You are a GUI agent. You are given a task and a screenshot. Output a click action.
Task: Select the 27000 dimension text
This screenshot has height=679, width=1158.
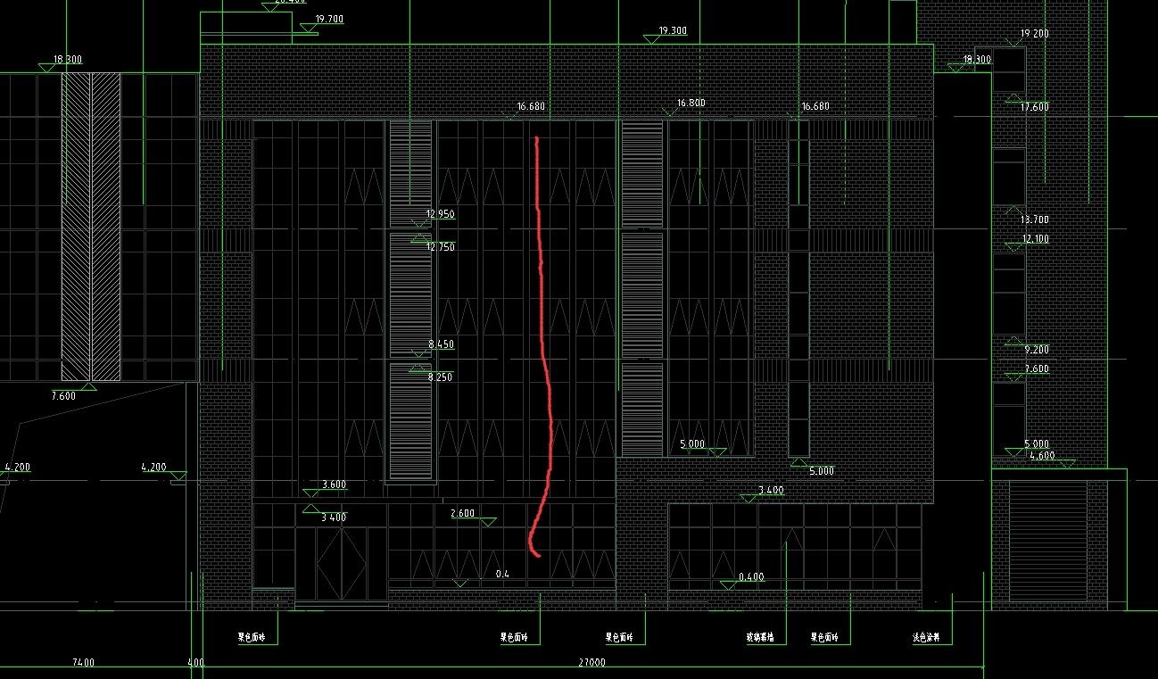(591, 663)
